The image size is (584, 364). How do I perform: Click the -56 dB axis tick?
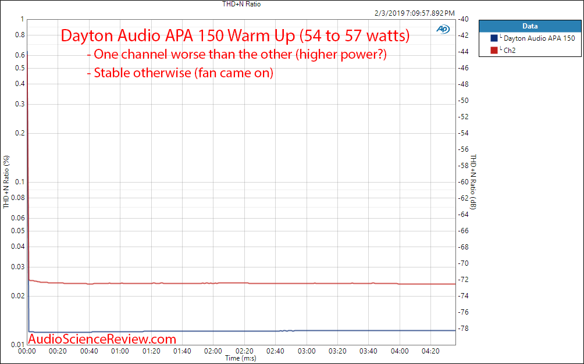coord(464,149)
